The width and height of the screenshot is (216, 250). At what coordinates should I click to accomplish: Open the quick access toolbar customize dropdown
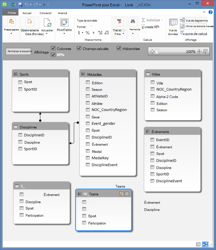44,5
